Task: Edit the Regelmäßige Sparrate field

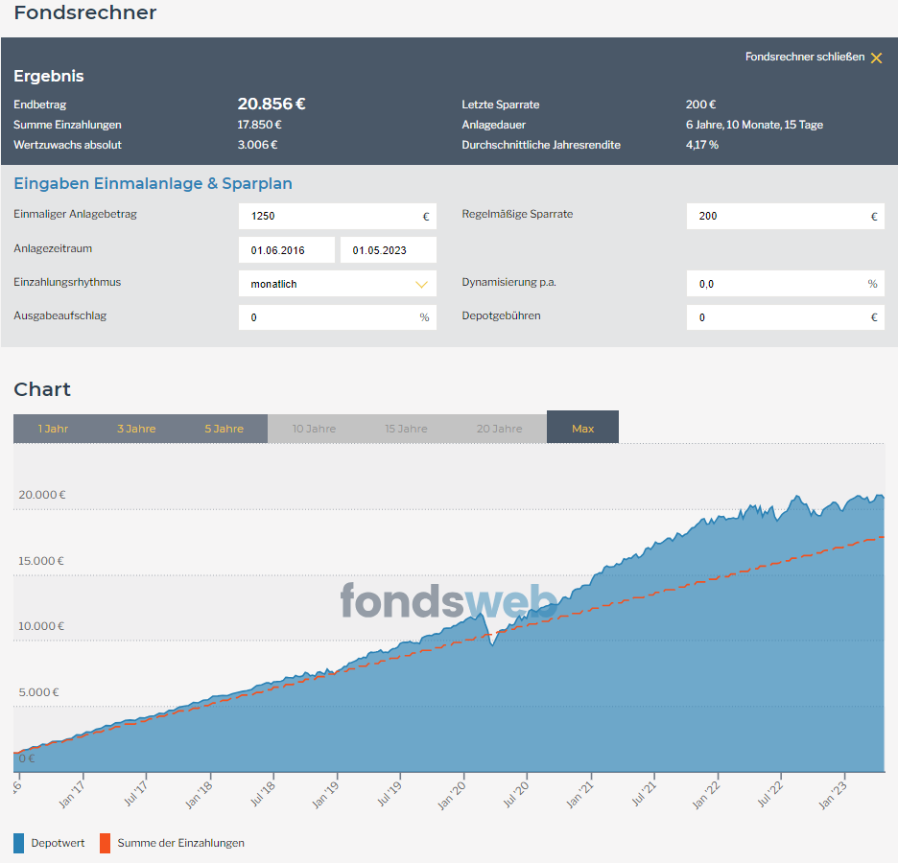Action: (785, 216)
